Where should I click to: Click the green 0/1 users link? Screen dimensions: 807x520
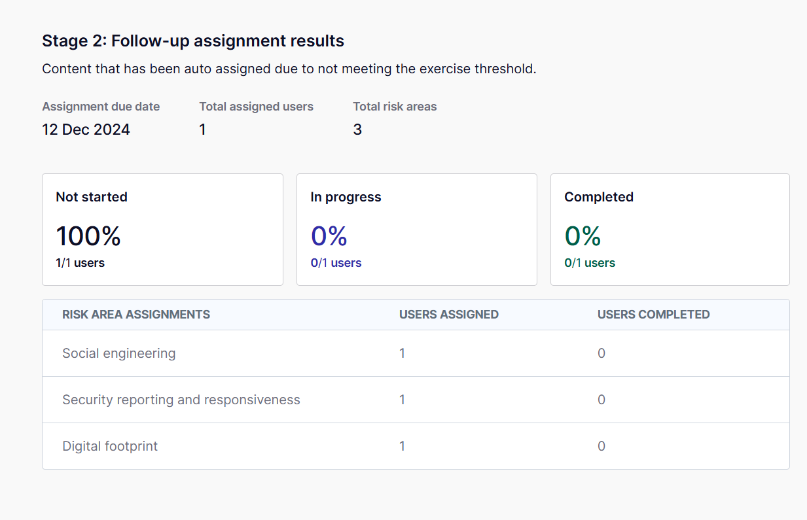pyautogui.click(x=590, y=263)
